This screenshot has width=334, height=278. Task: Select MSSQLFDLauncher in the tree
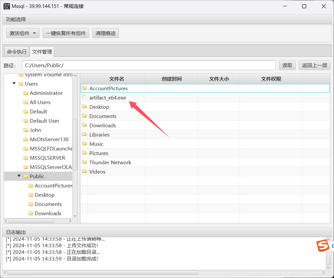[x=51, y=149]
